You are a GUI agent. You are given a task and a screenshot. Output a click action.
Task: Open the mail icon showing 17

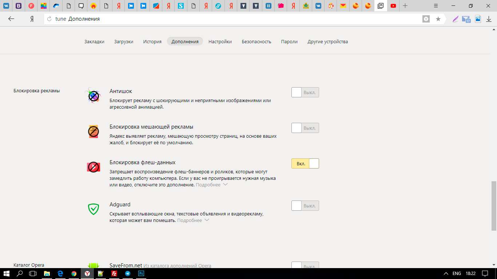point(466,19)
